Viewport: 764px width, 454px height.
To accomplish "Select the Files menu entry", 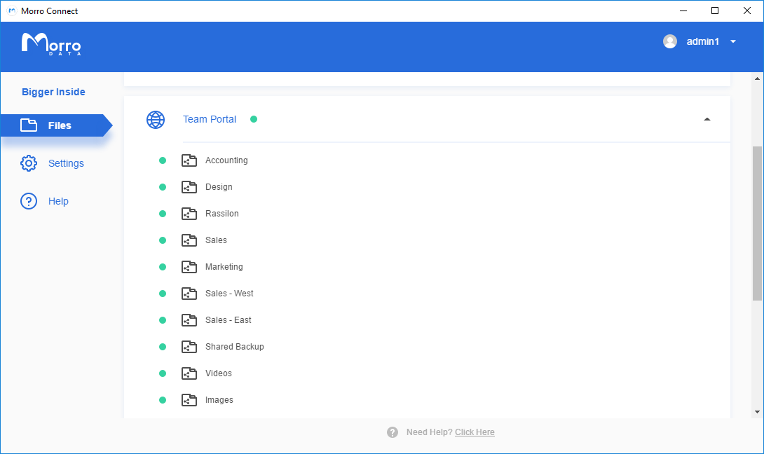I will (x=60, y=125).
